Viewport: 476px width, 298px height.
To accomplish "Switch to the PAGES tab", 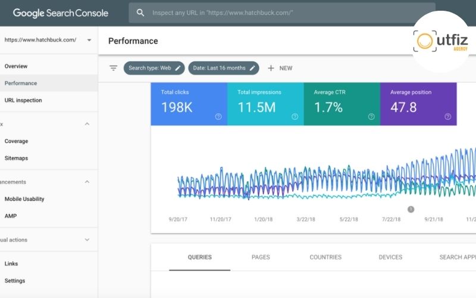I will pos(261,257).
